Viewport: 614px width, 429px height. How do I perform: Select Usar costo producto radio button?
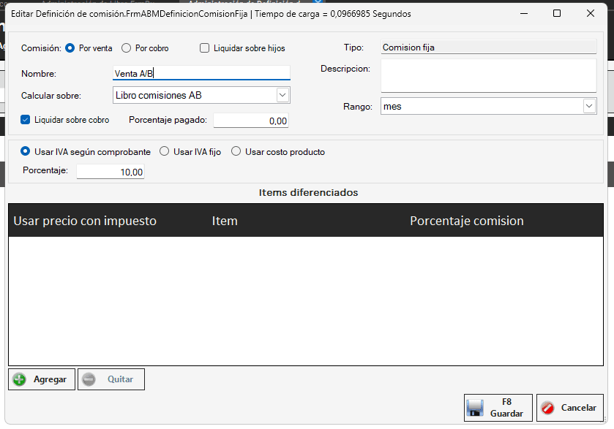tap(236, 152)
